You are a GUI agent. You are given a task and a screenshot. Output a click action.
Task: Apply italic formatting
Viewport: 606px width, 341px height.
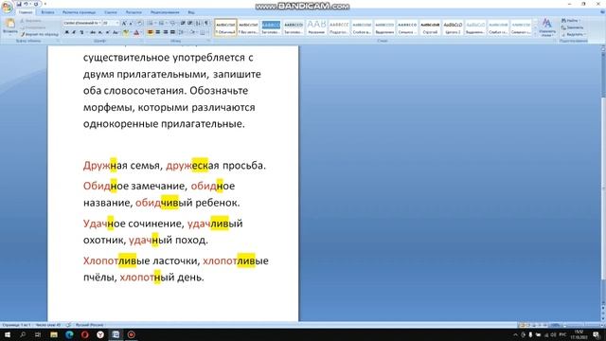tap(74, 32)
